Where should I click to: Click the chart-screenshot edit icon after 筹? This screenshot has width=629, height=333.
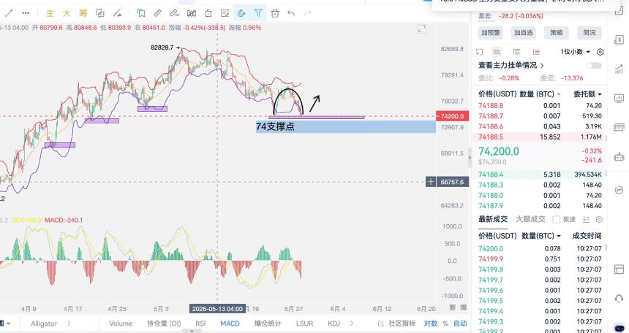point(100,13)
